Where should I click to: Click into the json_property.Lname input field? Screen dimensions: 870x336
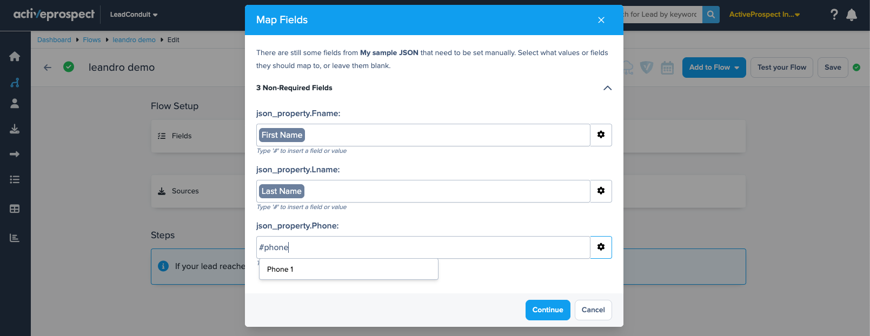pyautogui.click(x=443, y=191)
